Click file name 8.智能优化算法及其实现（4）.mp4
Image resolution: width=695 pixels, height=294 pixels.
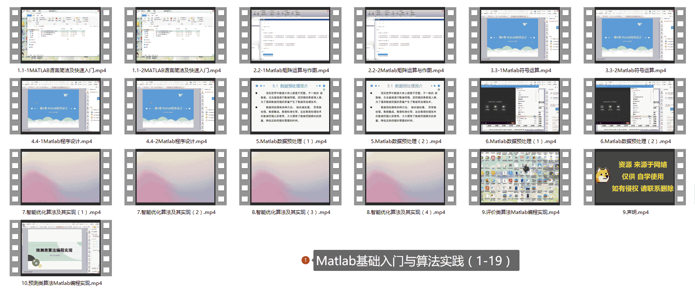point(406,212)
